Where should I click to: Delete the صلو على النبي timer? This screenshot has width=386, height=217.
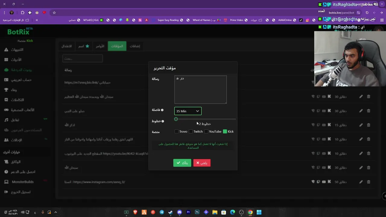click(369, 111)
